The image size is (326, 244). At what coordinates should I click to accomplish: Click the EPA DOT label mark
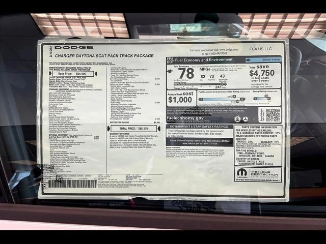[170, 60]
